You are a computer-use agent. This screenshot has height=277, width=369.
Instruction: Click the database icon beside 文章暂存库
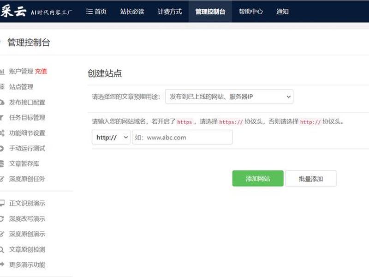2,164
